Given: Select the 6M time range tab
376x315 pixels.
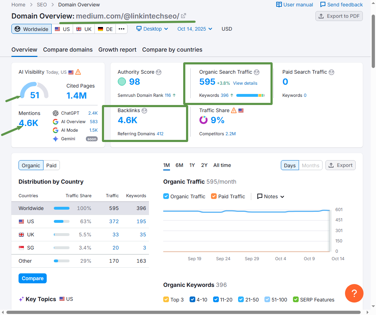Looking at the screenshot, I should point(179,165).
